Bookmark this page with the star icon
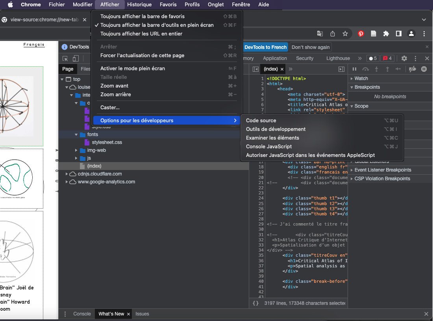433x321 pixels. click(x=345, y=34)
